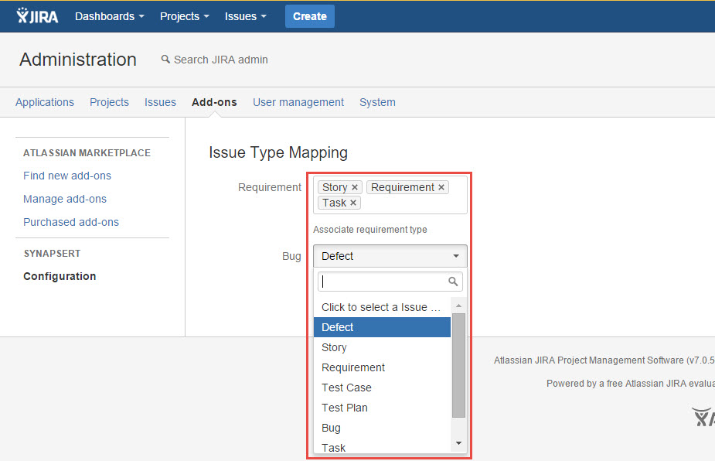Click the JIRA logo
The width and height of the screenshot is (715, 461).
pyautogui.click(x=37, y=16)
